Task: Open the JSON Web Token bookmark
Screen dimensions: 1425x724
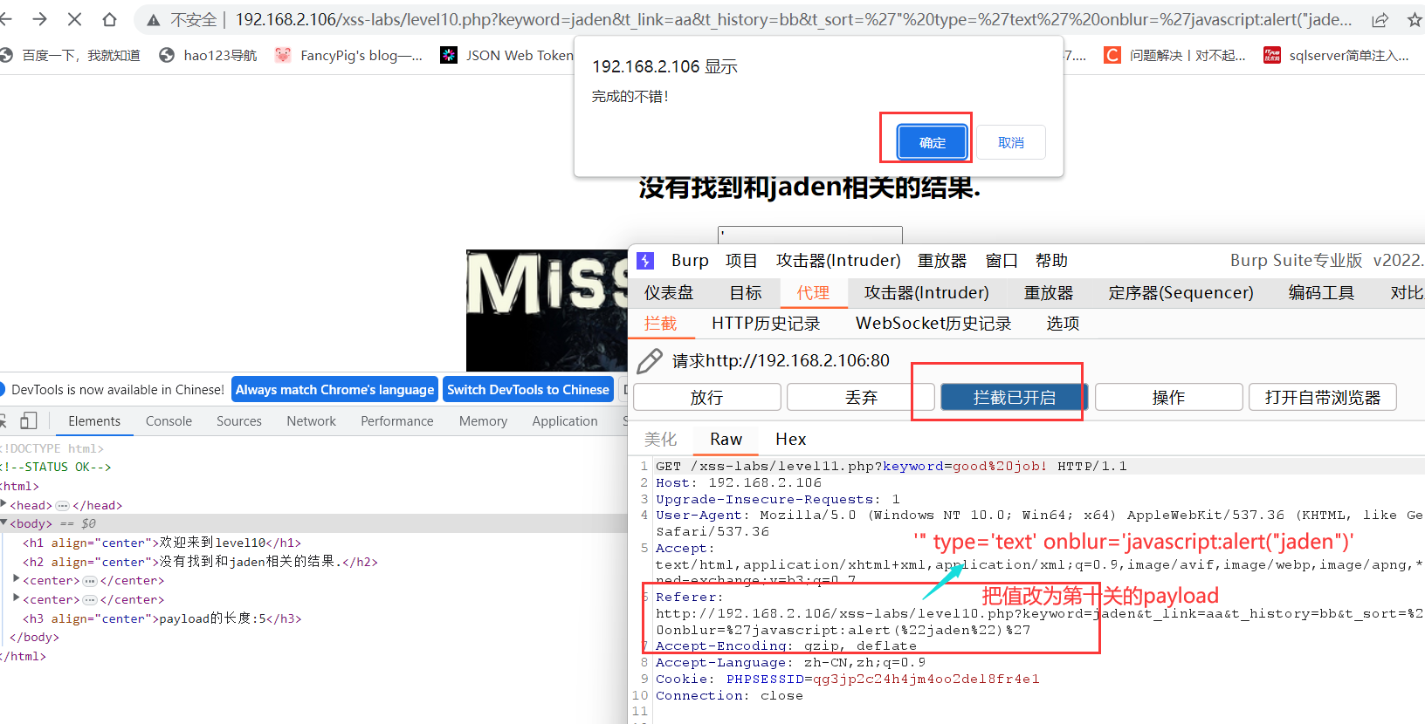Action: click(x=507, y=56)
